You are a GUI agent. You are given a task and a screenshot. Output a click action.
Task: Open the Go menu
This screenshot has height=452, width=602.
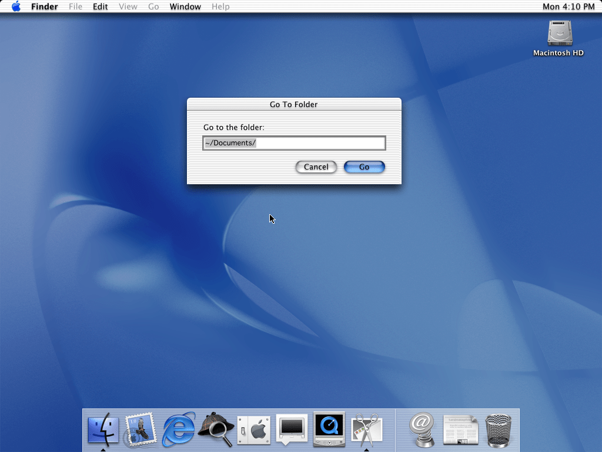pos(153,6)
